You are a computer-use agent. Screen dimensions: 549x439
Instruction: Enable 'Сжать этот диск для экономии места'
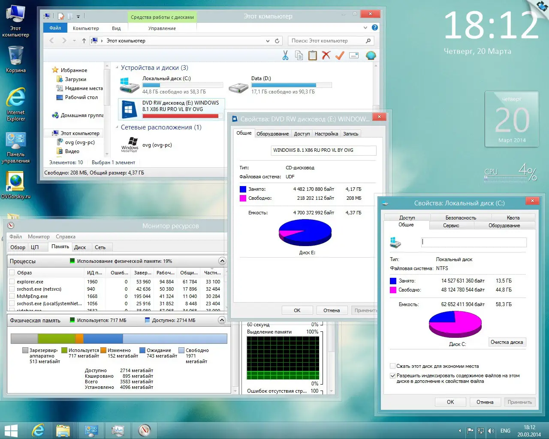(x=392, y=366)
